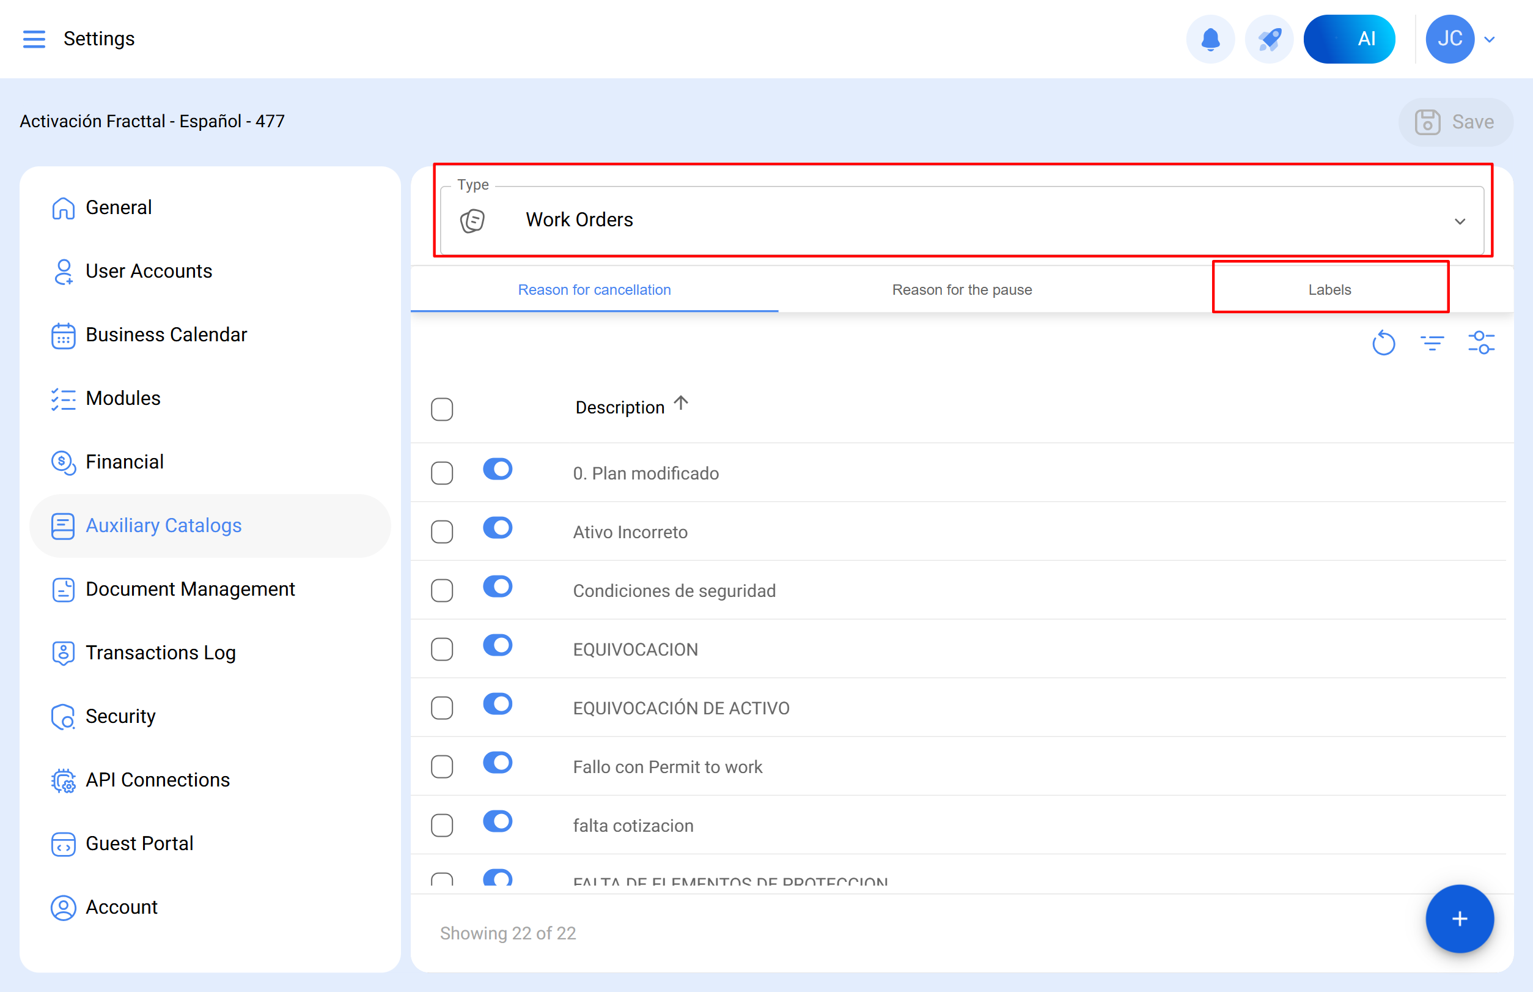Viewport: 1533px width, 992px height.
Task: Sort by the Description column arrow
Action: (680, 404)
